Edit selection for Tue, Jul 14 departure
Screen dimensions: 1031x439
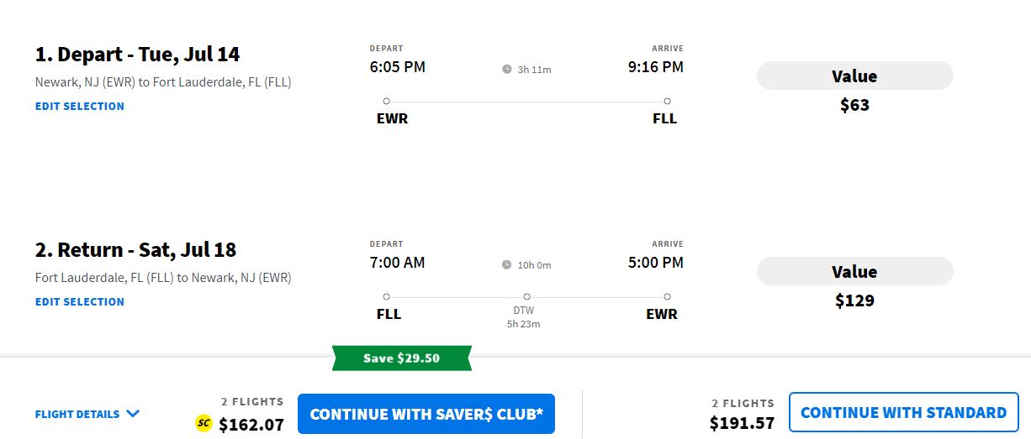click(80, 107)
